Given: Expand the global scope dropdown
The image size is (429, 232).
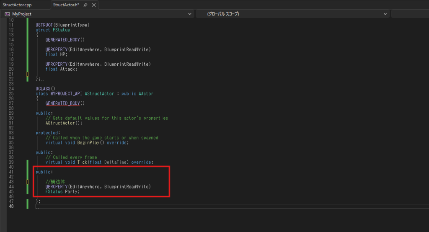Looking at the screenshot, I should point(385,14).
